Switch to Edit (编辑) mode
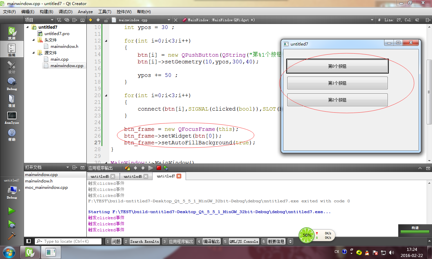Viewport: 432px width, 259px height. tap(12, 50)
